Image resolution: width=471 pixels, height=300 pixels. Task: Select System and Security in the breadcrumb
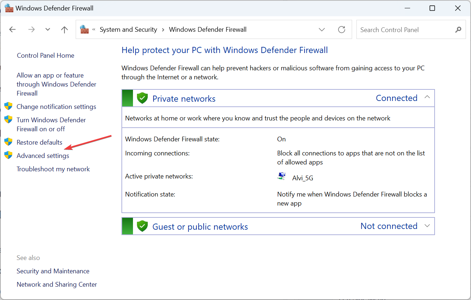click(128, 29)
